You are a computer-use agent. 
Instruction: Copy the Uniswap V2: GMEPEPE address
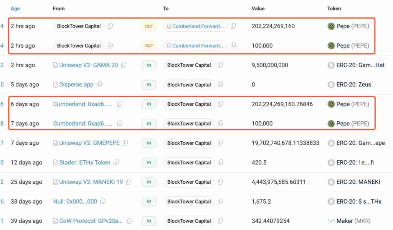tap(125, 143)
